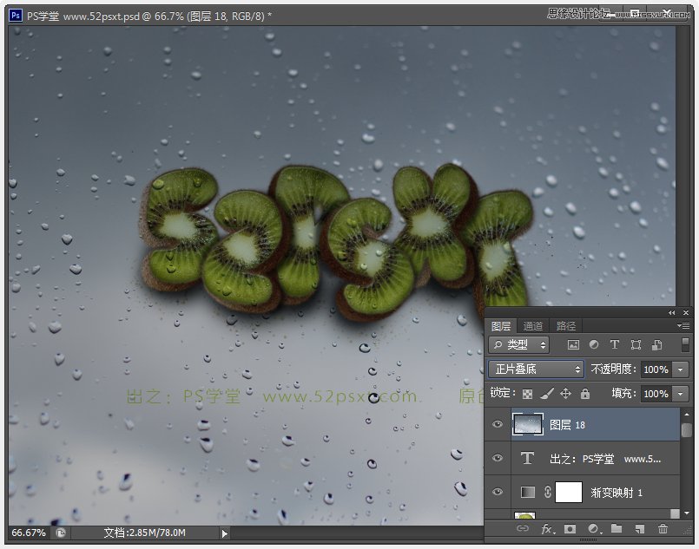This screenshot has height=549, width=699.
Task: Hide the 渐变映射 1 layer
Action: pyautogui.click(x=498, y=493)
